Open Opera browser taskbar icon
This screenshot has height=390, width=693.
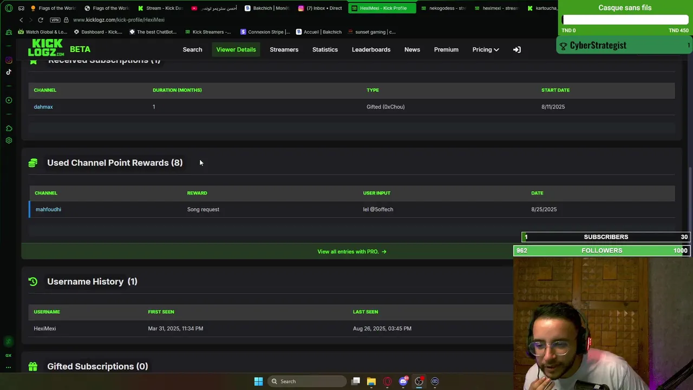[387, 381]
